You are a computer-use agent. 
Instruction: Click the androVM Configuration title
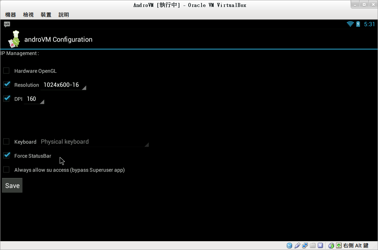point(58,40)
